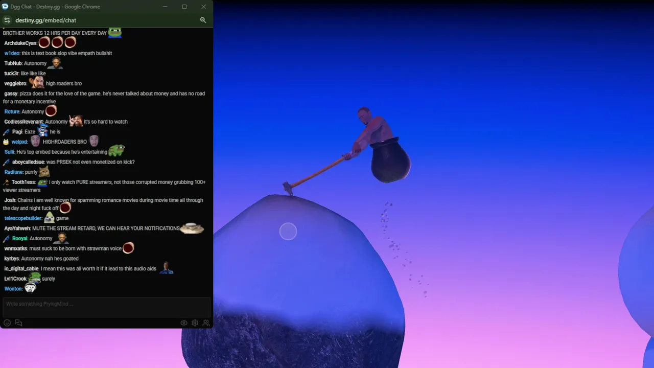Select the Tooth1ess username
Viewport: 654px width, 368px height.
[x=24, y=182]
